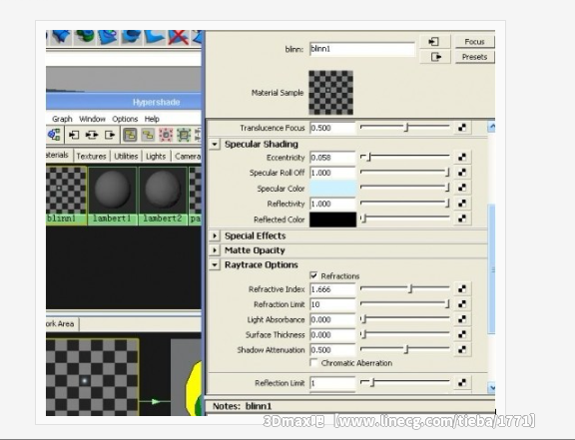Screen dimensions: 575x440
Task: Click the map button beside Eccentricity
Action: (x=462, y=158)
